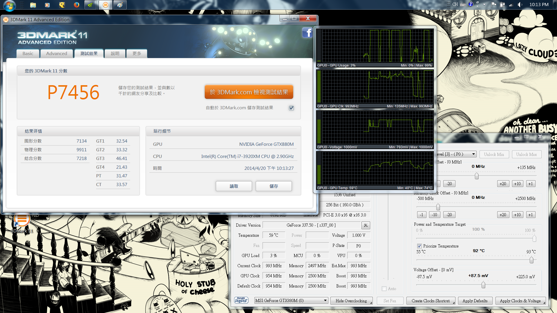Click the GPU clock offset slider handle
This screenshot has height=313, width=557.
[477, 176]
